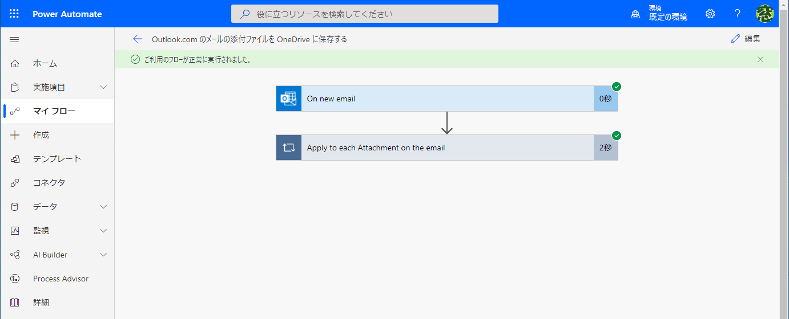Viewport: 789px width, 319px height.
Task: Go back with the left arrow
Action: pyautogui.click(x=138, y=39)
